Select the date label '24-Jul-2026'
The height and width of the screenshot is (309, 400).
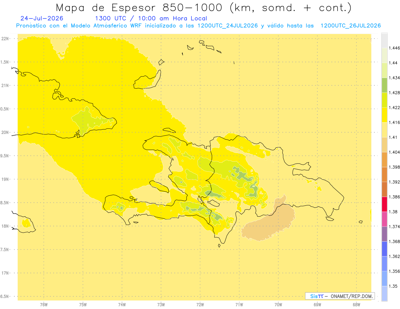point(42,18)
